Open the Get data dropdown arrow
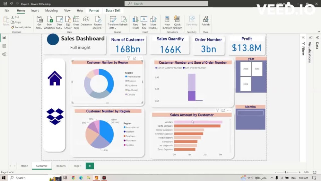The image size is (321, 181). tap(41, 28)
